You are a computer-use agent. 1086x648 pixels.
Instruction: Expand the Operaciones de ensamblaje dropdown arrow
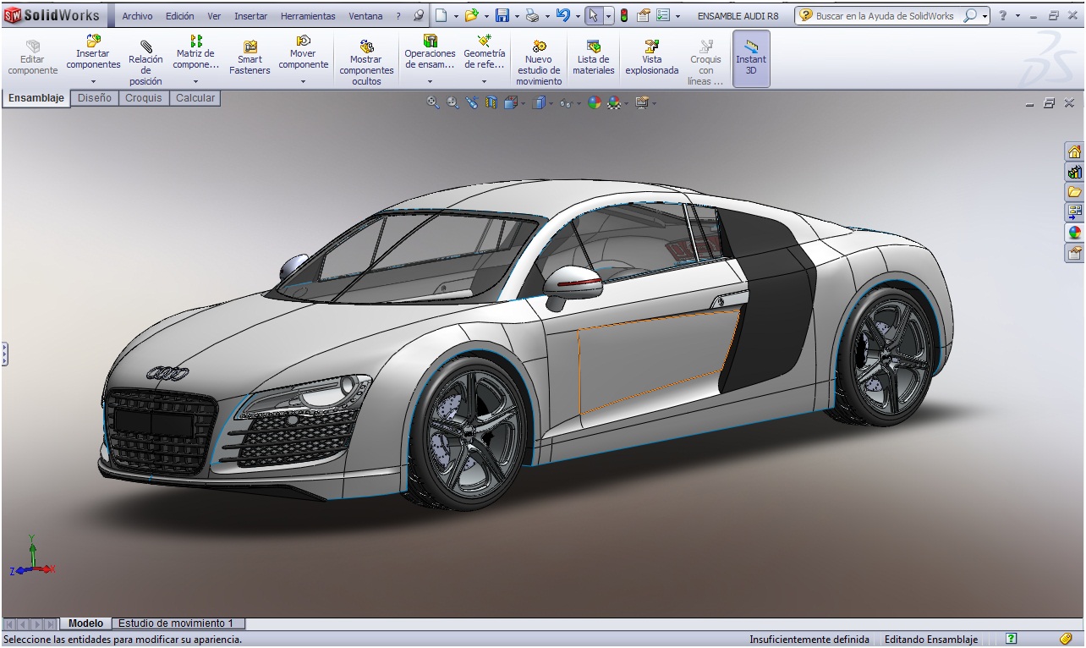(430, 82)
